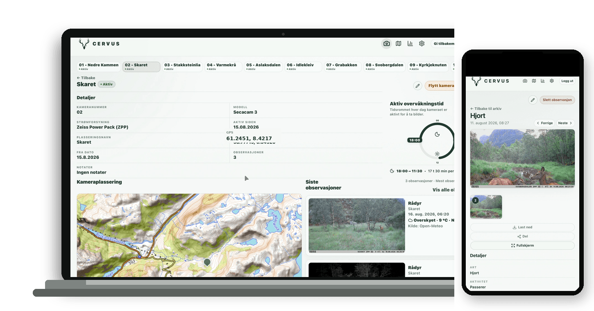Tap the settings gear on phone header
This screenshot has height=311, width=594.
click(552, 81)
